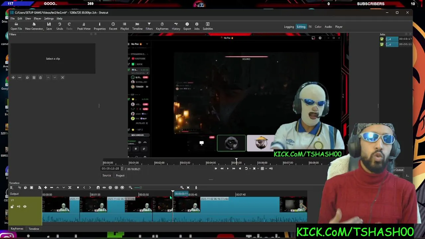Screen dimensions: 425x239
Task: Start audio recording with microphone icon
Action: (x=196, y=188)
